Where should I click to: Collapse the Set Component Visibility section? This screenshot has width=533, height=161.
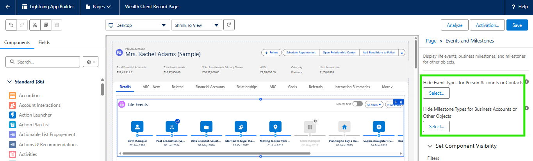coord(430,146)
